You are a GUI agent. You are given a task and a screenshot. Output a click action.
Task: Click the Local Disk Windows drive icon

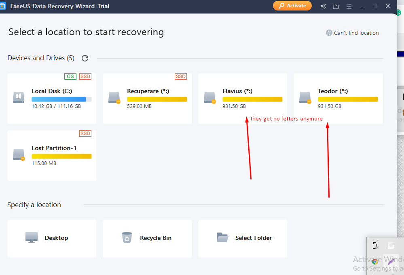tap(19, 97)
